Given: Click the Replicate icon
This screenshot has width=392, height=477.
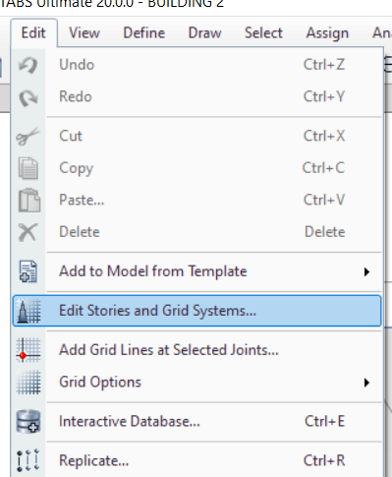Looking at the screenshot, I should pos(28,460).
